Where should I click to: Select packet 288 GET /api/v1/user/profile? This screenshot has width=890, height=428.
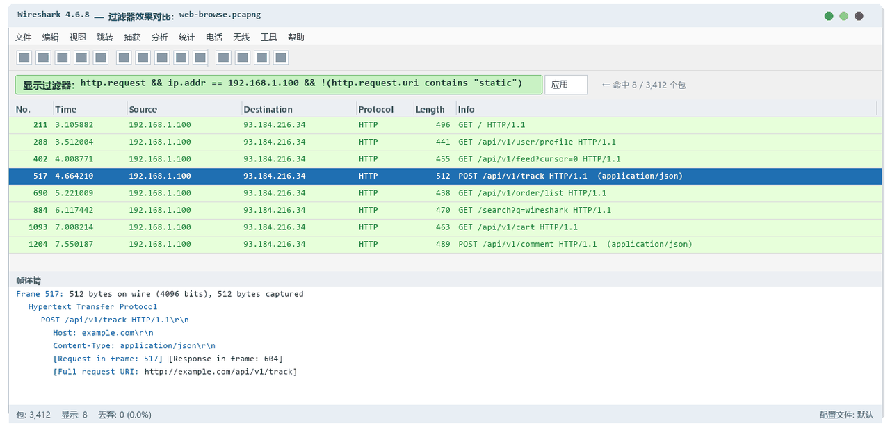pos(445,142)
